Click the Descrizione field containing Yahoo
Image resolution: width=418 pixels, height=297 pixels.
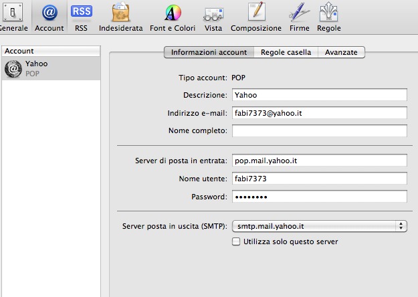[x=320, y=95]
